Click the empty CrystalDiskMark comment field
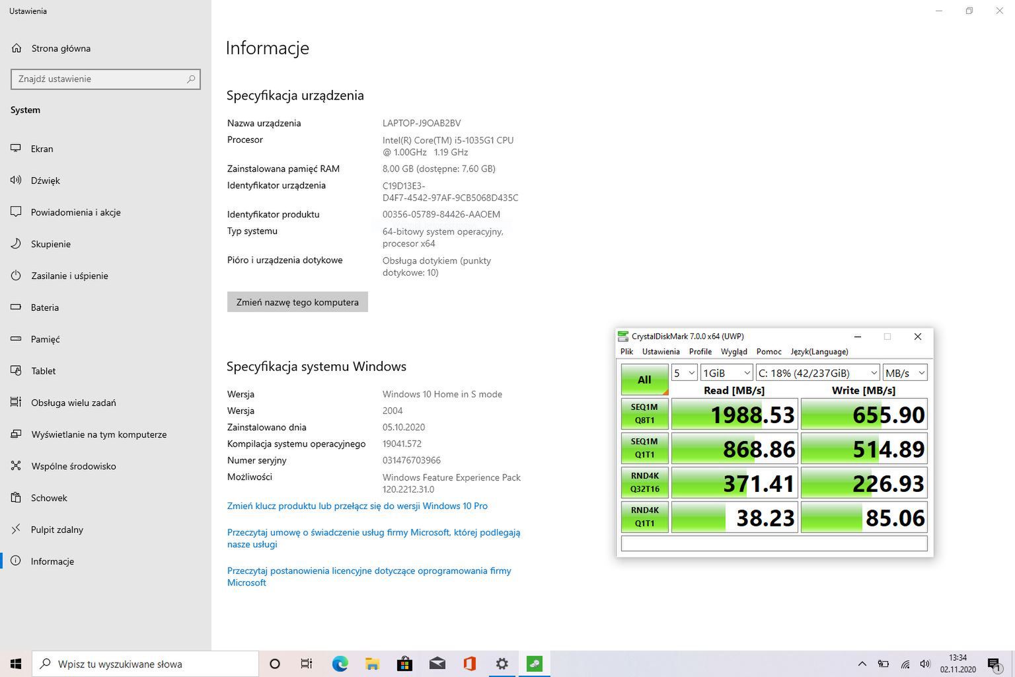This screenshot has width=1015, height=677. click(774, 543)
